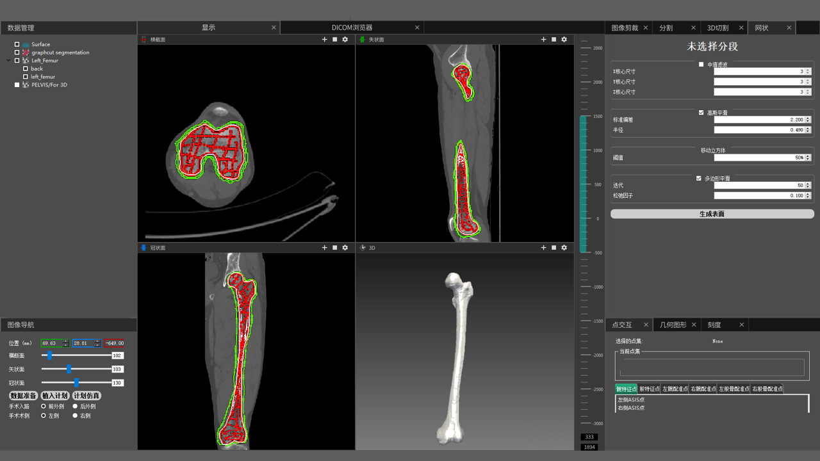Click the graphcut segmentation node icon
820x461 pixels.
click(26, 53)
